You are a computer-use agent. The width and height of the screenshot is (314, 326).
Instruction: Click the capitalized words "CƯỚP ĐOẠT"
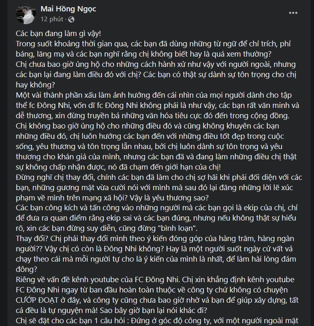(x=37, y=300)
